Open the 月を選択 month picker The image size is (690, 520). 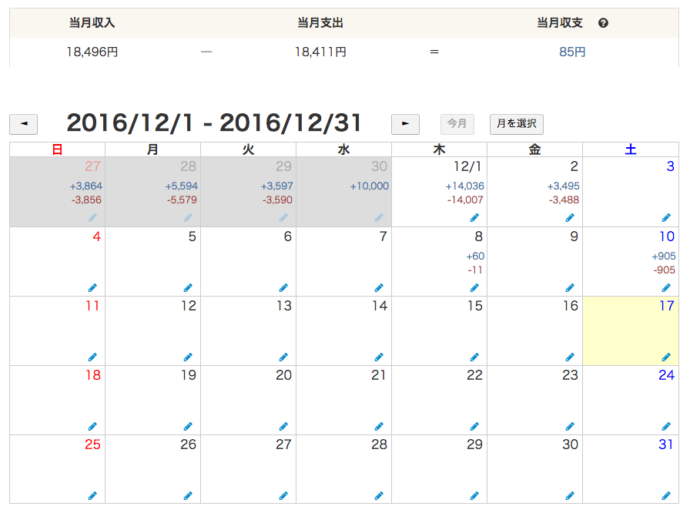point(517,124)
